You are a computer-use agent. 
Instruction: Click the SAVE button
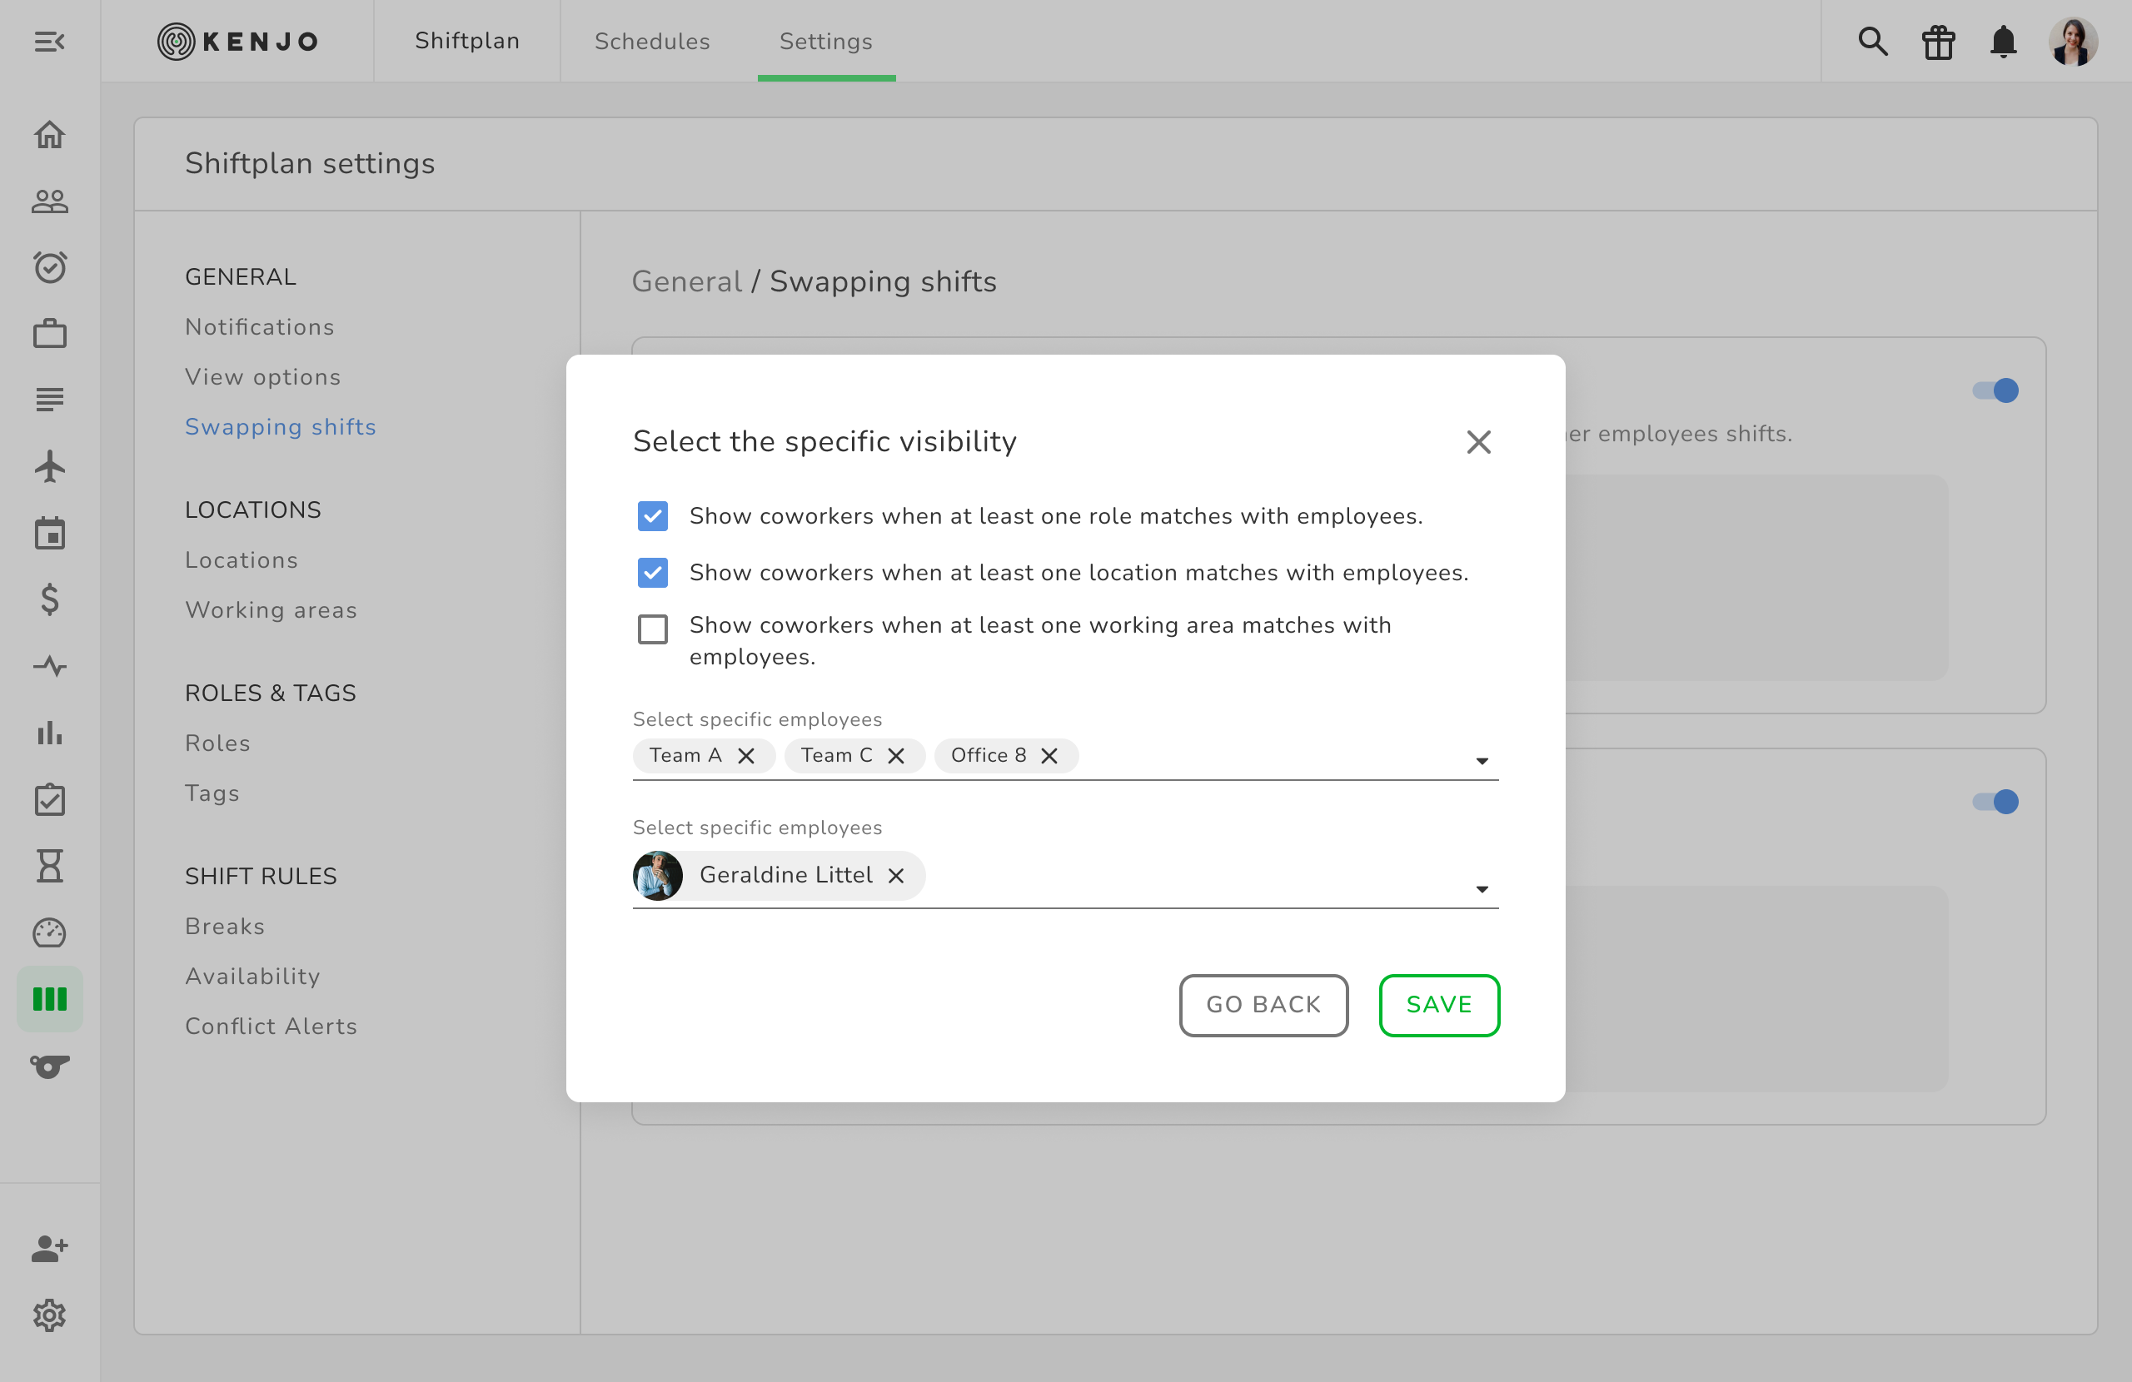point(1438,1005)
